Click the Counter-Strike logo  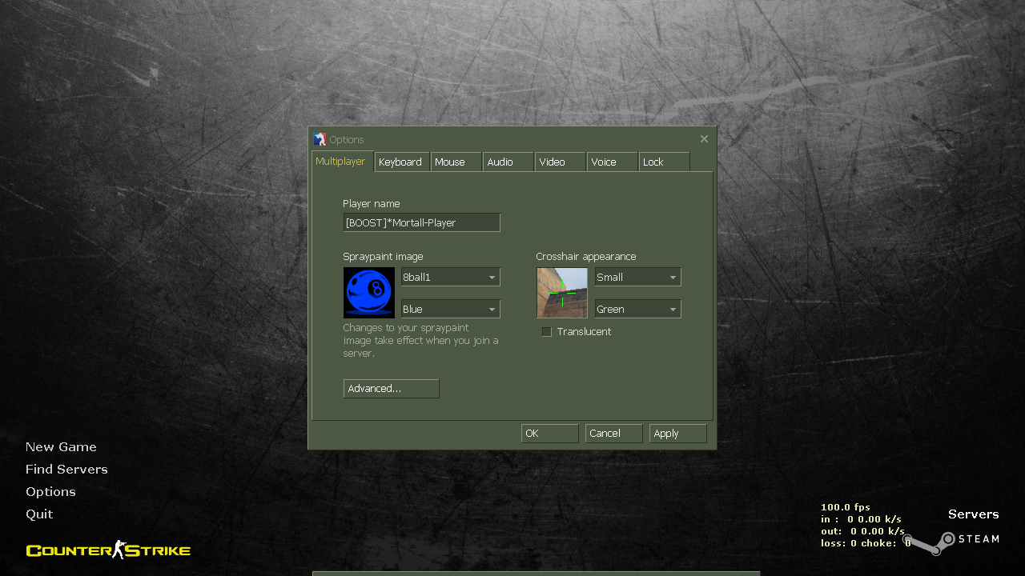pyautogui.click(x=108, y=550)
